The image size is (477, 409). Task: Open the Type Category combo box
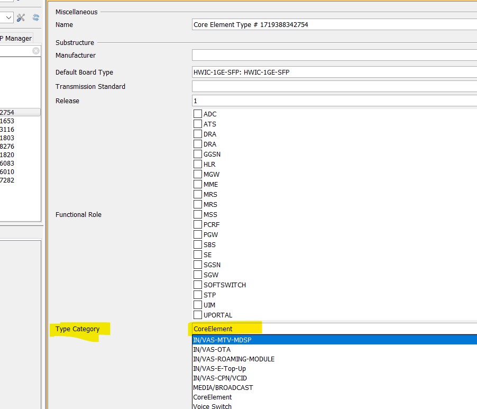tap(334, 329)
